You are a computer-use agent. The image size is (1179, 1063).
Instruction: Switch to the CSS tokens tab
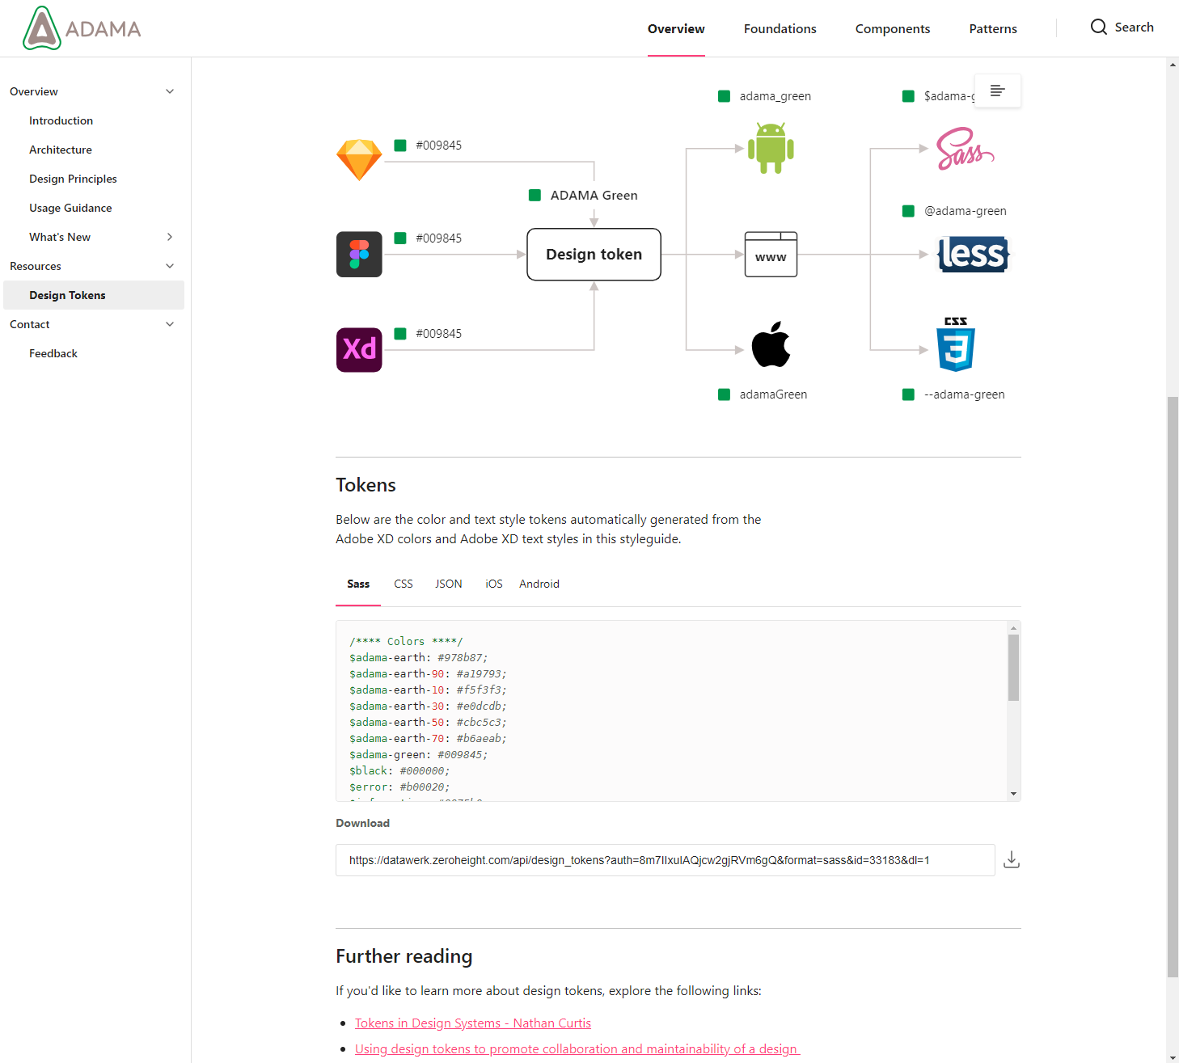coord(404,584)
